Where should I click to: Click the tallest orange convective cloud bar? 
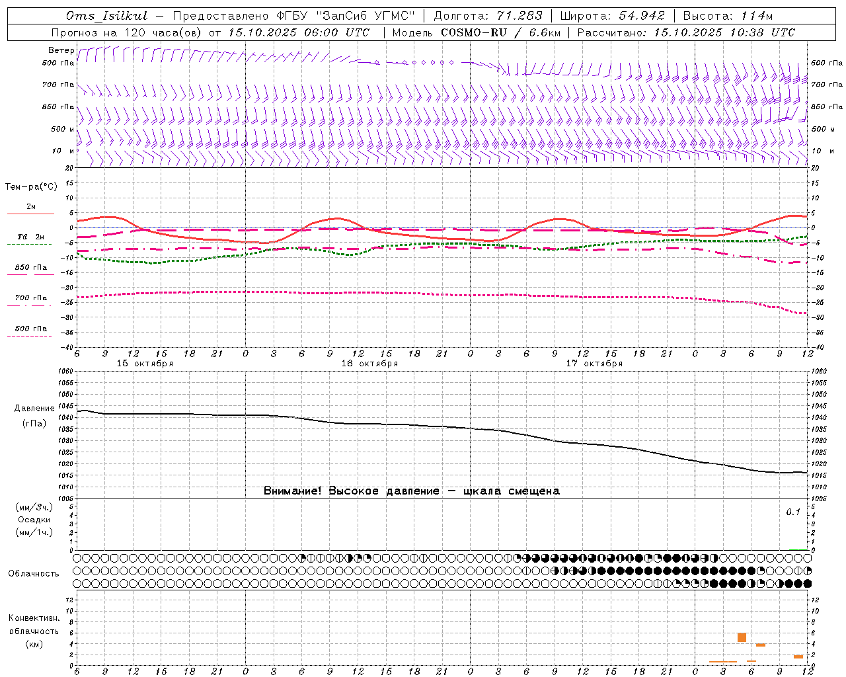click(742, 637)
